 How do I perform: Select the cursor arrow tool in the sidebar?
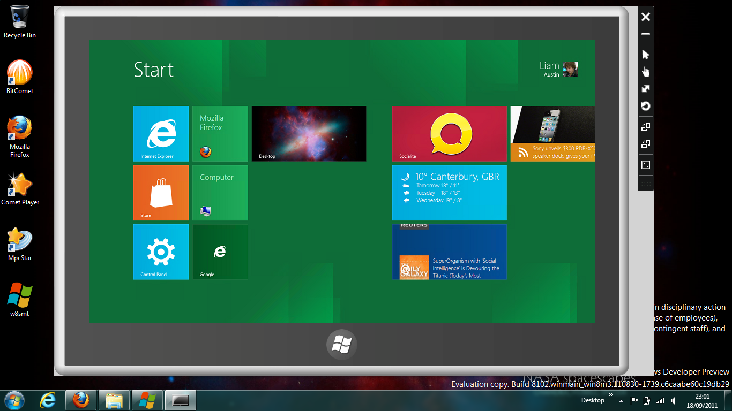click(645, 54)
